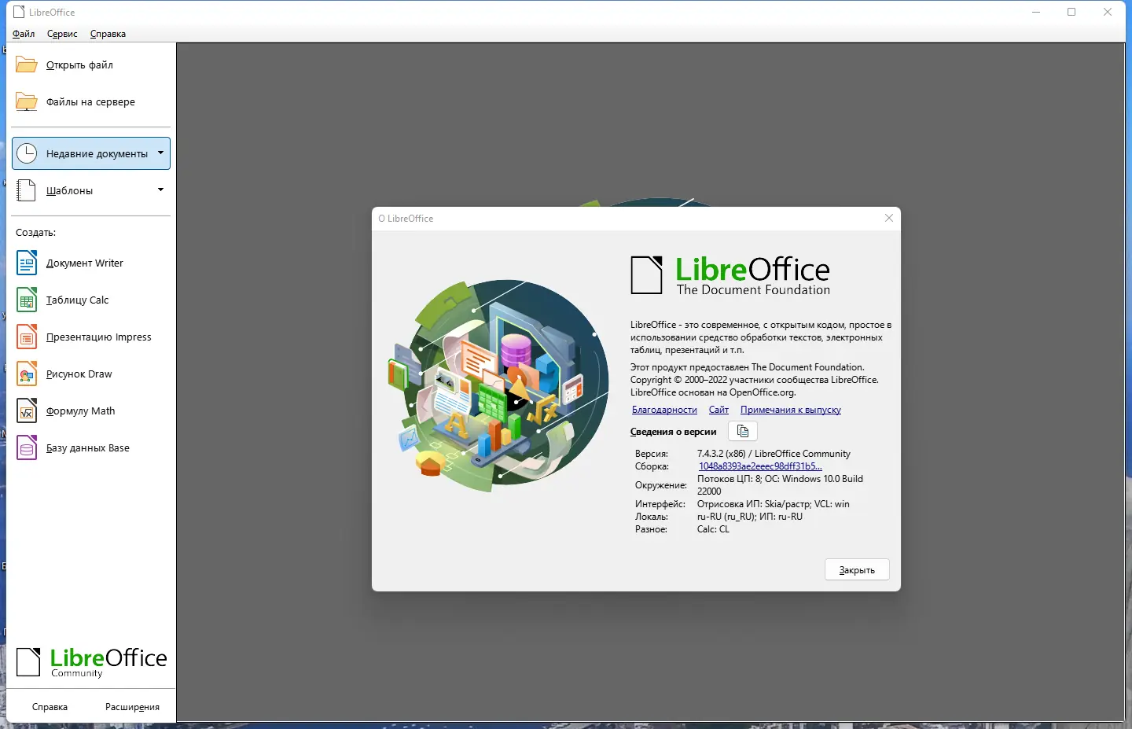Open Файлы на сервере

(x=90, y=101)
